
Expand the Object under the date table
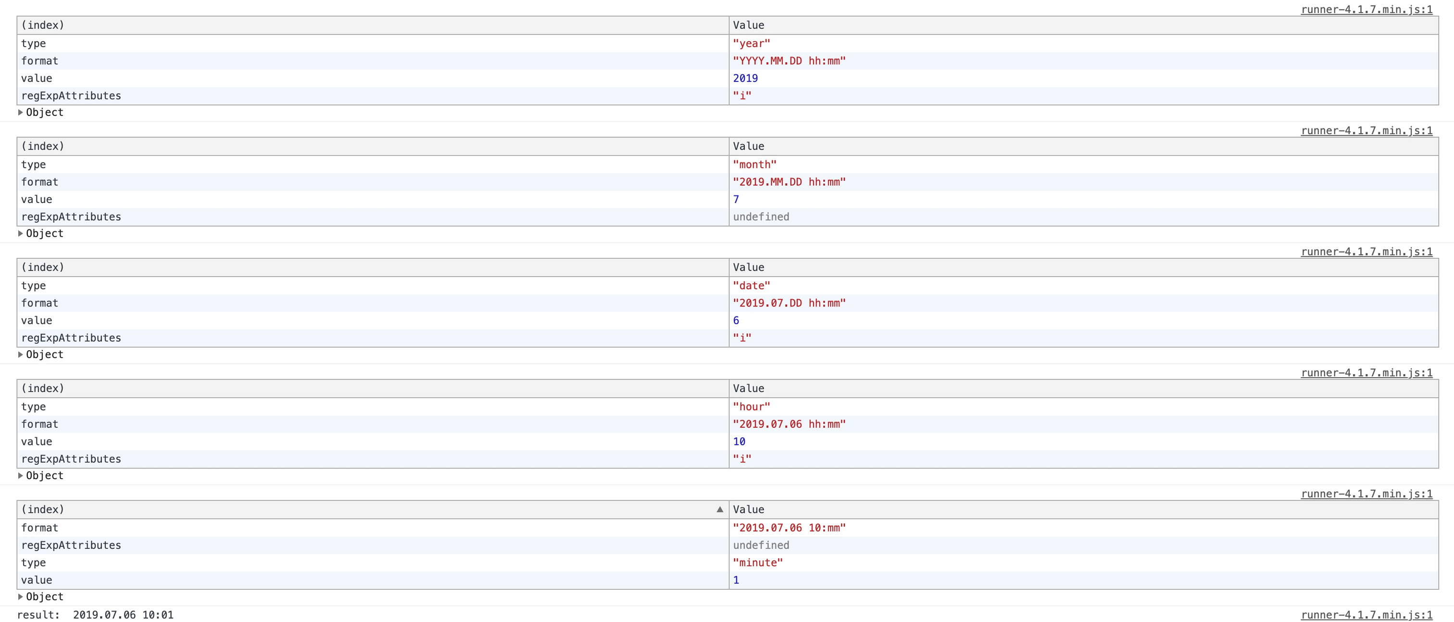coord(21,354)
